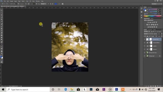
Task: Open the Filter menu
Action: coord(27,1)
